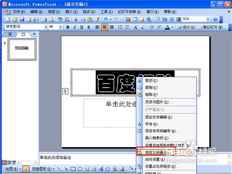The image size is (232, 174).
Task: Choose 剪切 from context menu
Action: pos(166,81)
